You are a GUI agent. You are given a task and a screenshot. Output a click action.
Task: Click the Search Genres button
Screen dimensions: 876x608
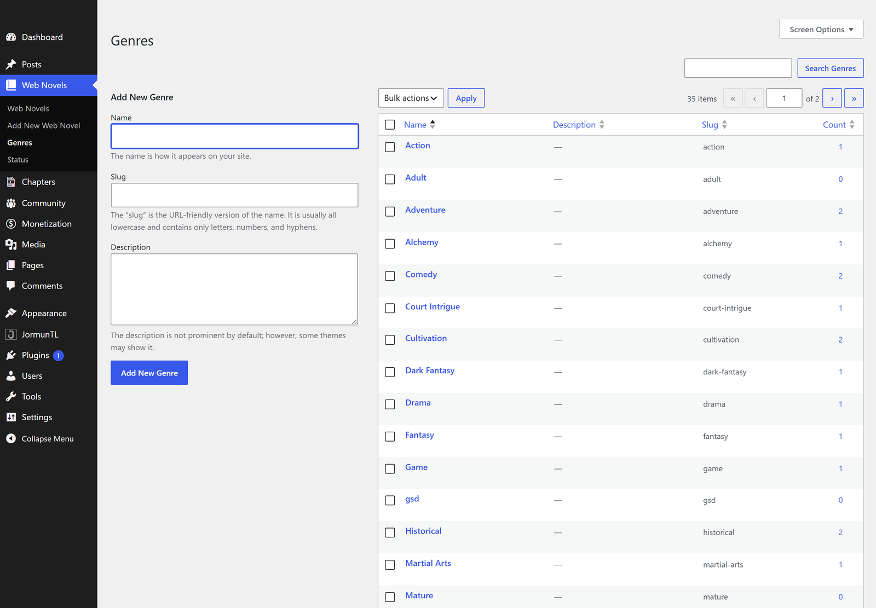(x=831, y=68)
